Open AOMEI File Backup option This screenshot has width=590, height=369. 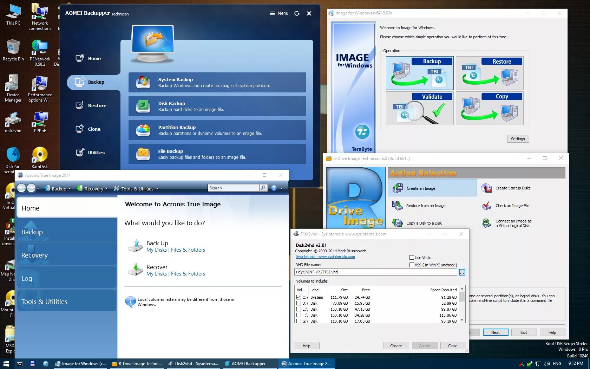[x=217, y=154]
